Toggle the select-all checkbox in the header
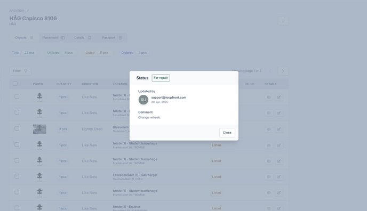The image size is (367, 211). click(x=15, y=84)
